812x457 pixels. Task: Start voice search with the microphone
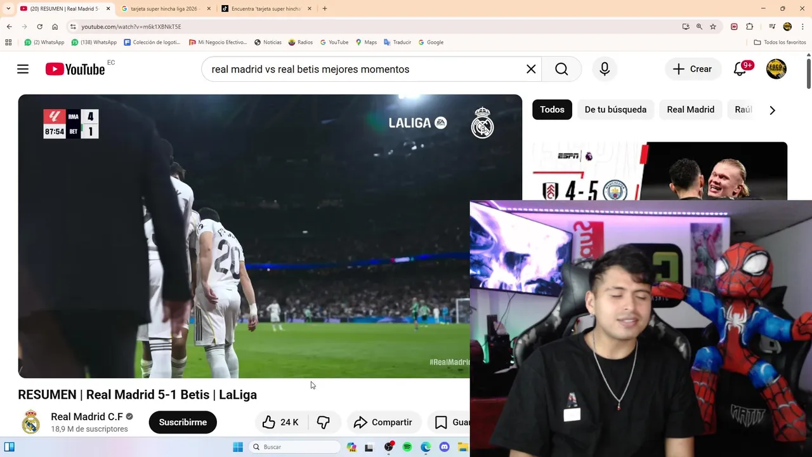click(605, 69)
